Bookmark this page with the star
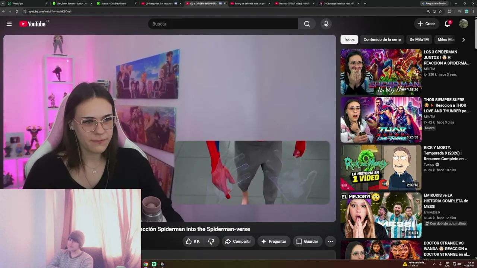Image resolution: width=477 pixels, height=268 pixels. (x=440, y=12)
